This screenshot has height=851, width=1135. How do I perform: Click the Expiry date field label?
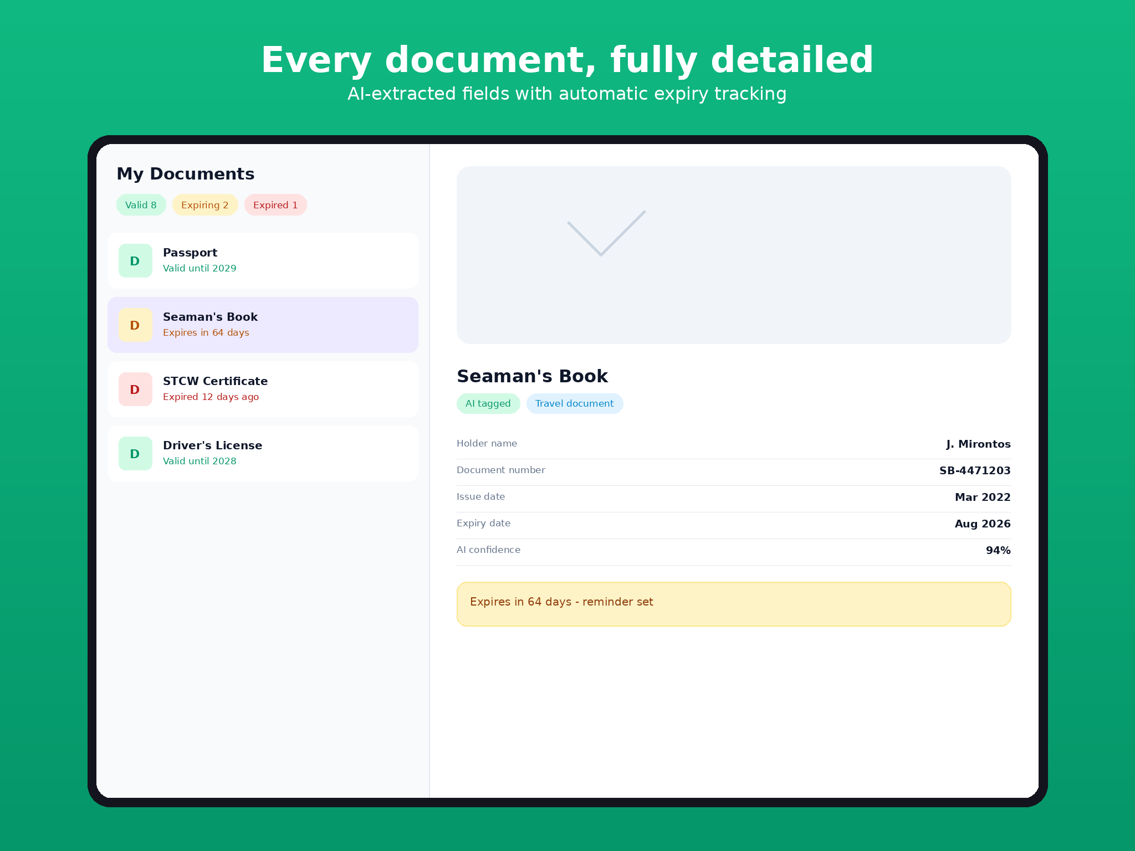[x=483, y=524]
